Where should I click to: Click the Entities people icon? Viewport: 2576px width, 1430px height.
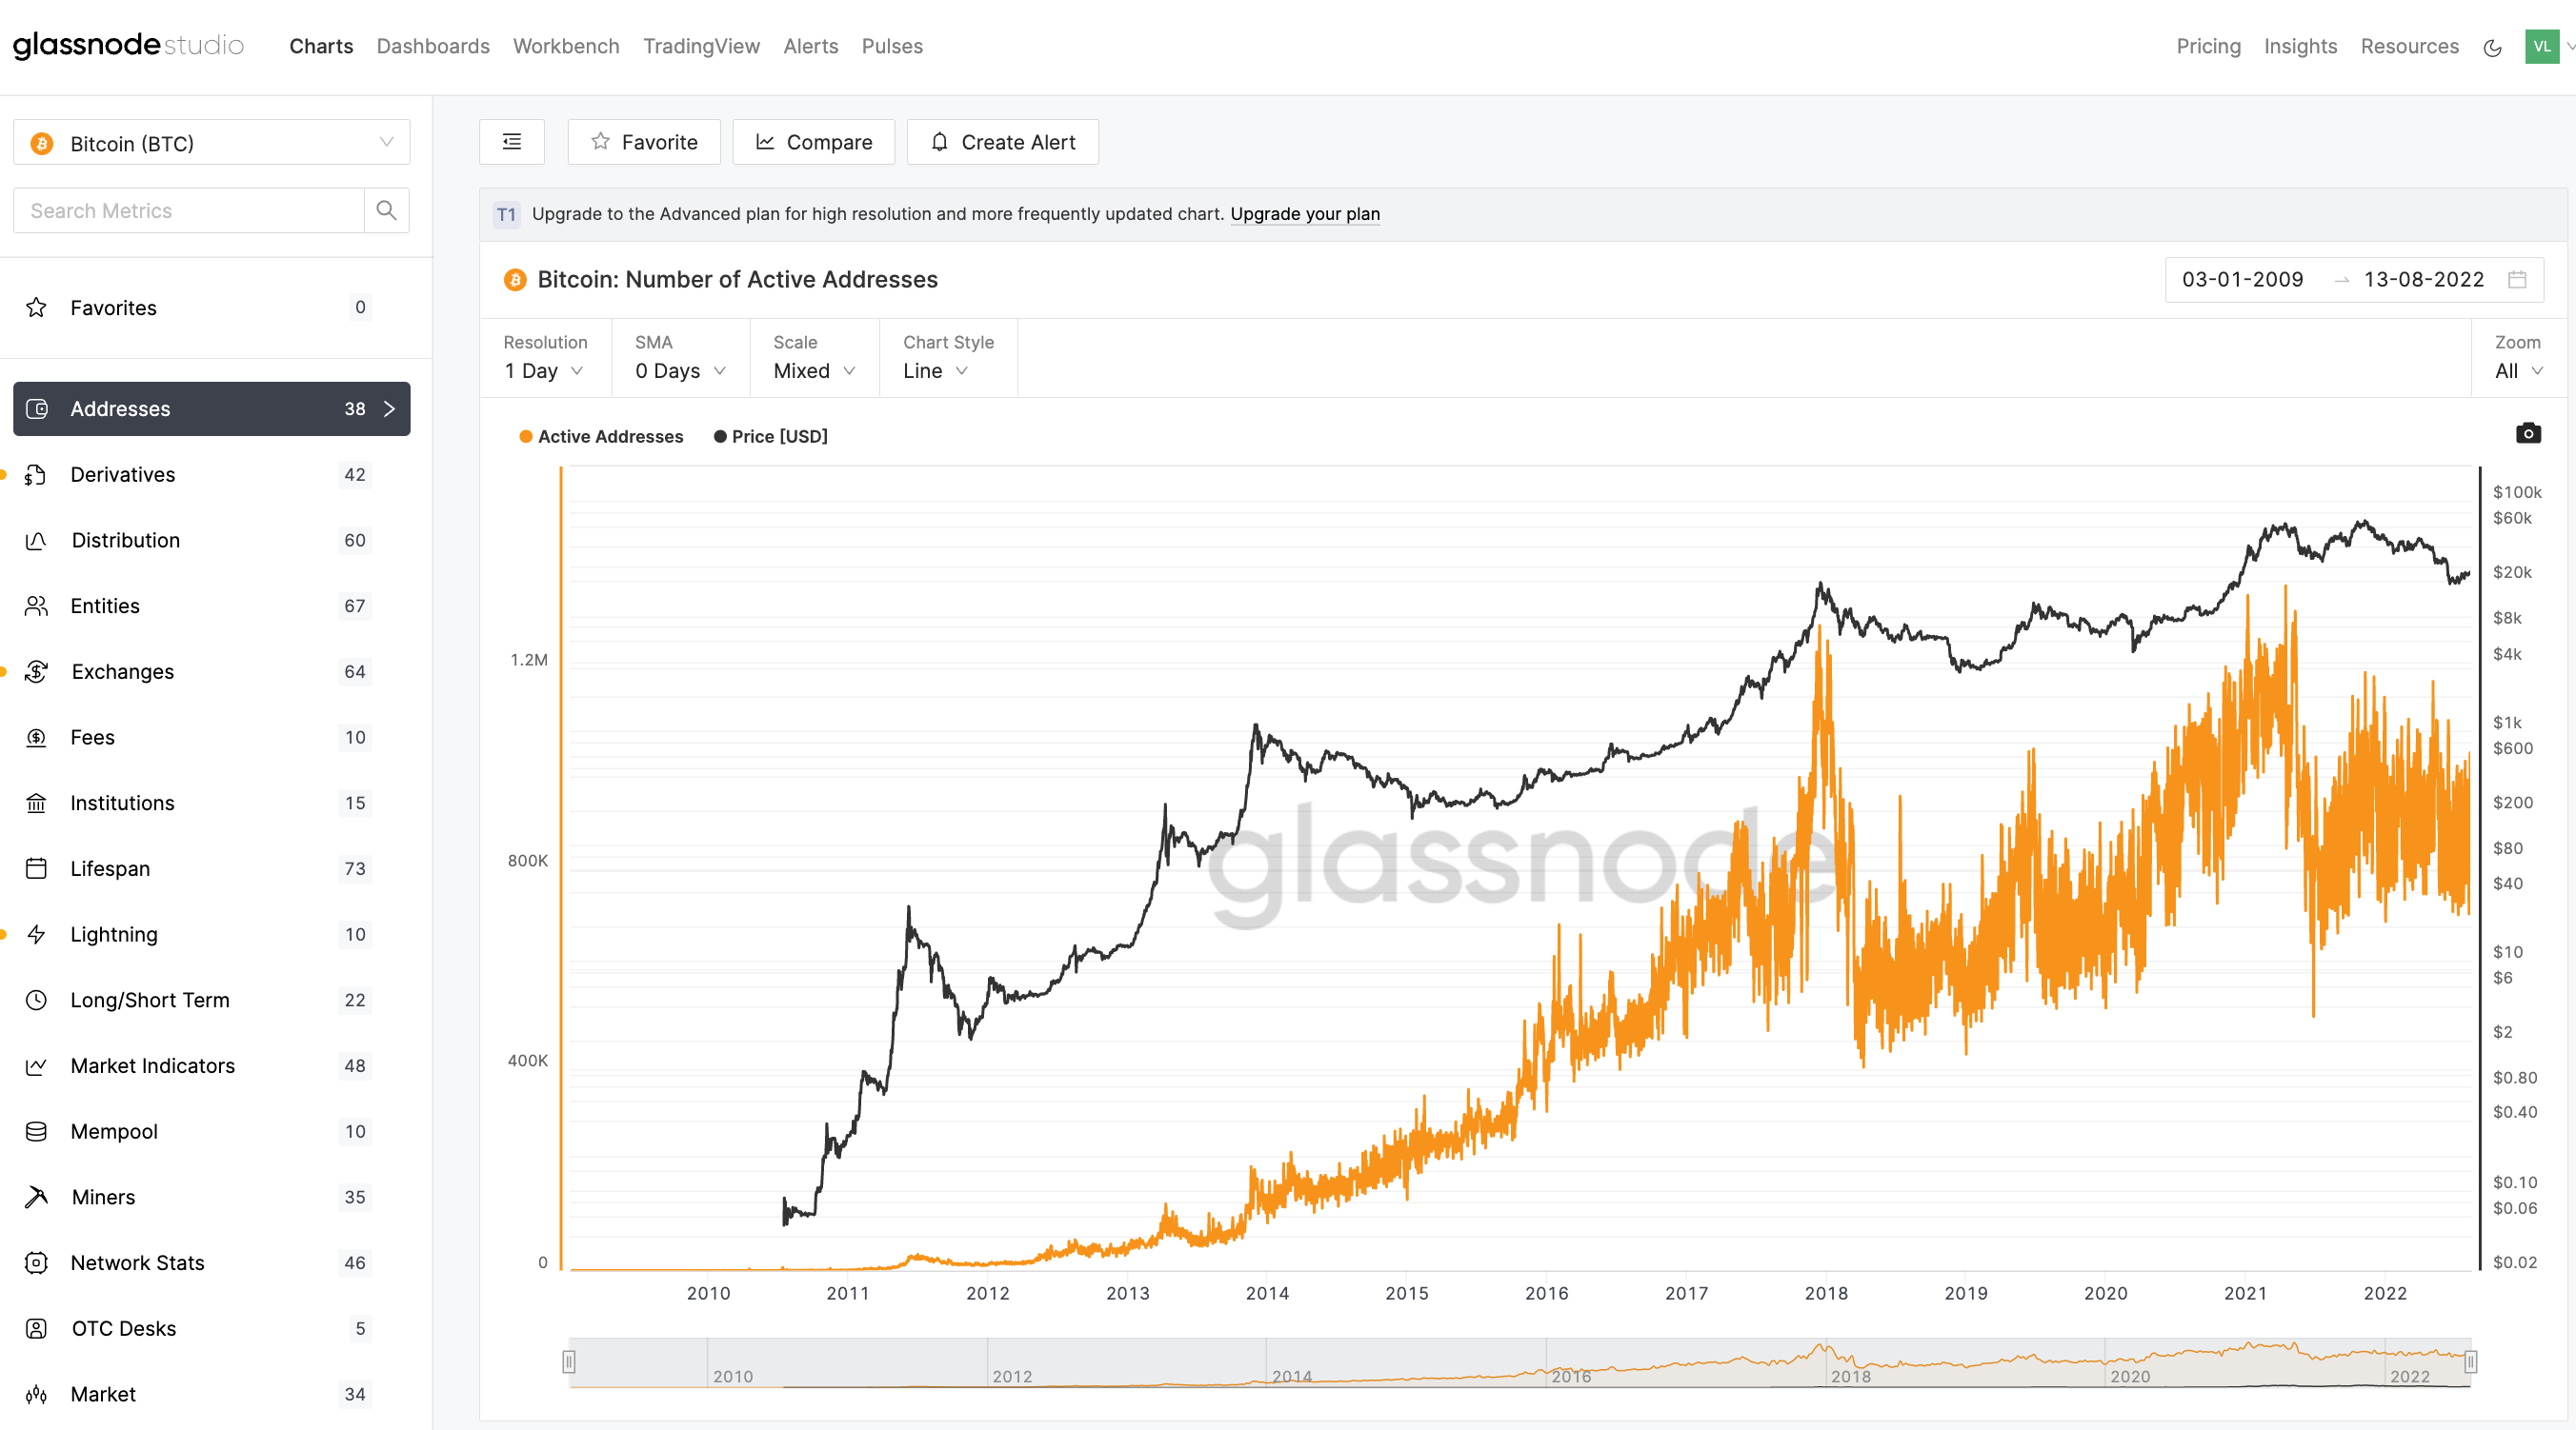pos(37,606)
